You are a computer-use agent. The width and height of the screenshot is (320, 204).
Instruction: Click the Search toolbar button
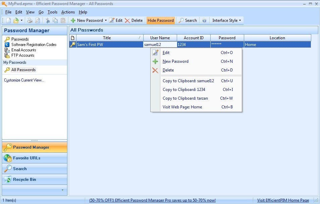point(188,20)
